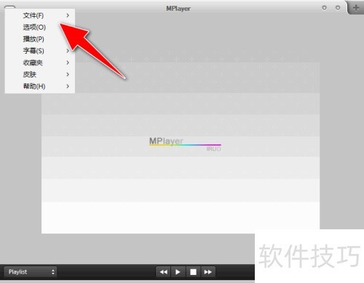Viewport: 364px width, 283px height.
Task: Expand the arrow next to 皮肤
Action: 68,75
